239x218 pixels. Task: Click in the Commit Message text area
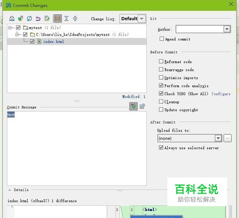click(77, 148)
